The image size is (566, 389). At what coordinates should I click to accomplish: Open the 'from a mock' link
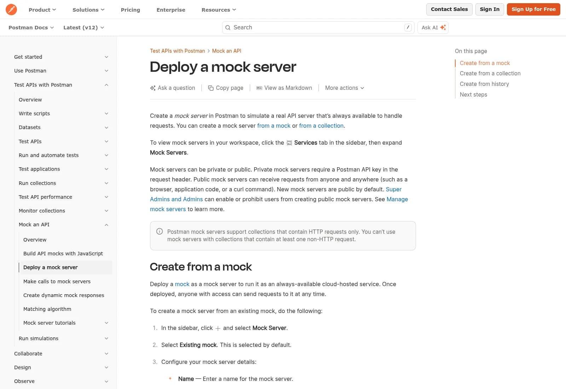pyautogui.click(x=274, y=126)
